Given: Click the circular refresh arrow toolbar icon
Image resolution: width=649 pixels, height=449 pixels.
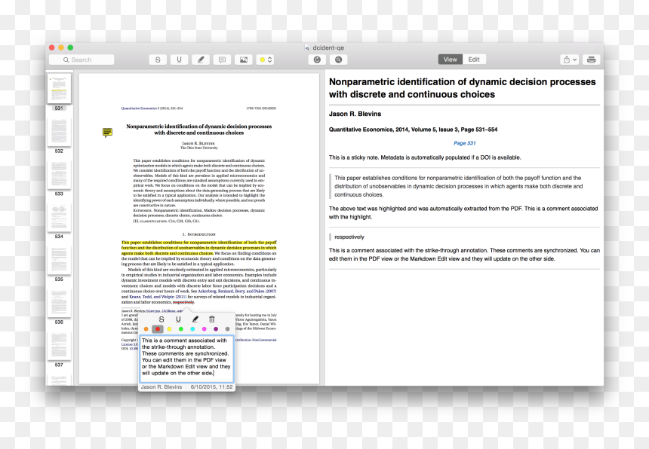Looking at the screenshot, I should [317, 60].
